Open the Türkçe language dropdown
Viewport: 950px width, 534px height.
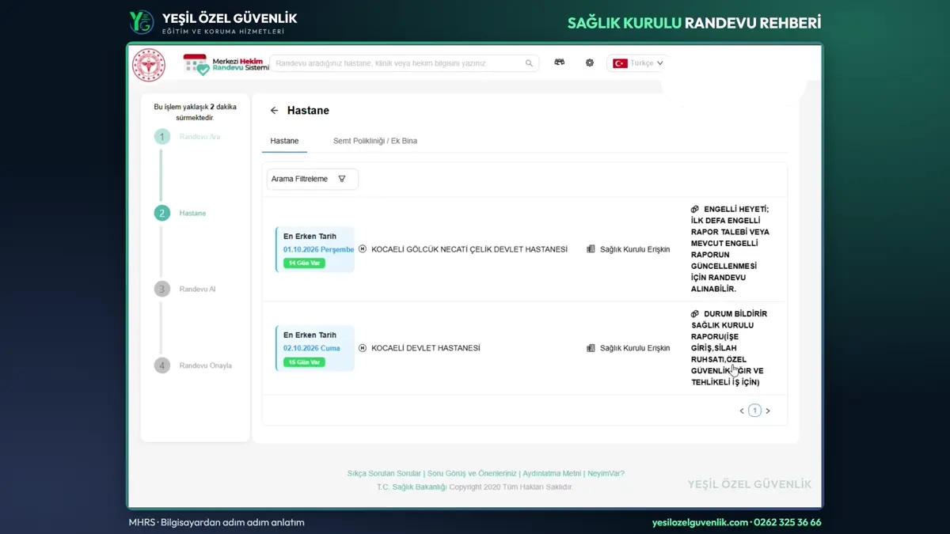tap(638, 63)
